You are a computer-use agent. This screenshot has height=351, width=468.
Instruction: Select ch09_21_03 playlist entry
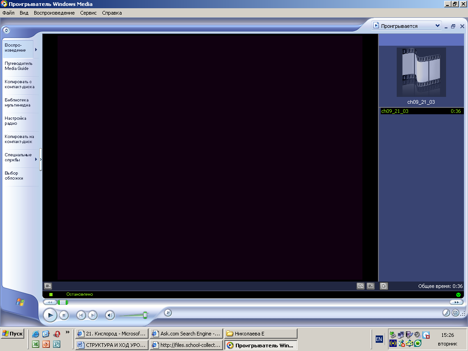pos(421,111)
